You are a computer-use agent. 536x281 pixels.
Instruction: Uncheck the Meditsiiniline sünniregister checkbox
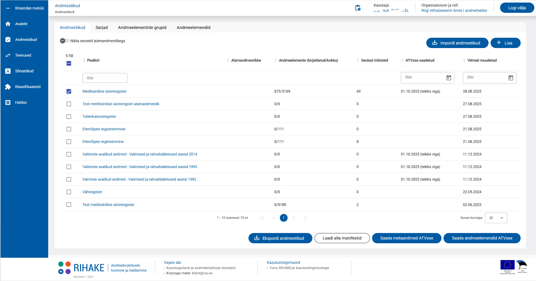pos(69,91)
